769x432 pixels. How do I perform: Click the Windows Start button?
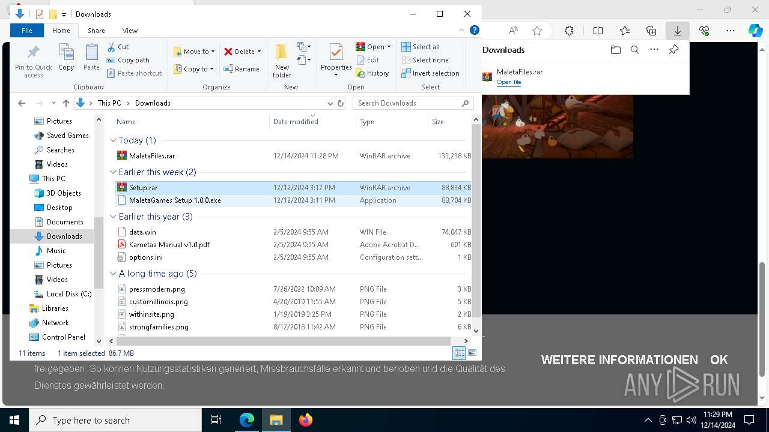(14, 420)
